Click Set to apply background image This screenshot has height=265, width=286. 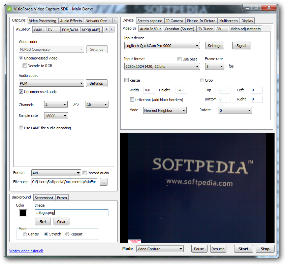coord(43,222)
